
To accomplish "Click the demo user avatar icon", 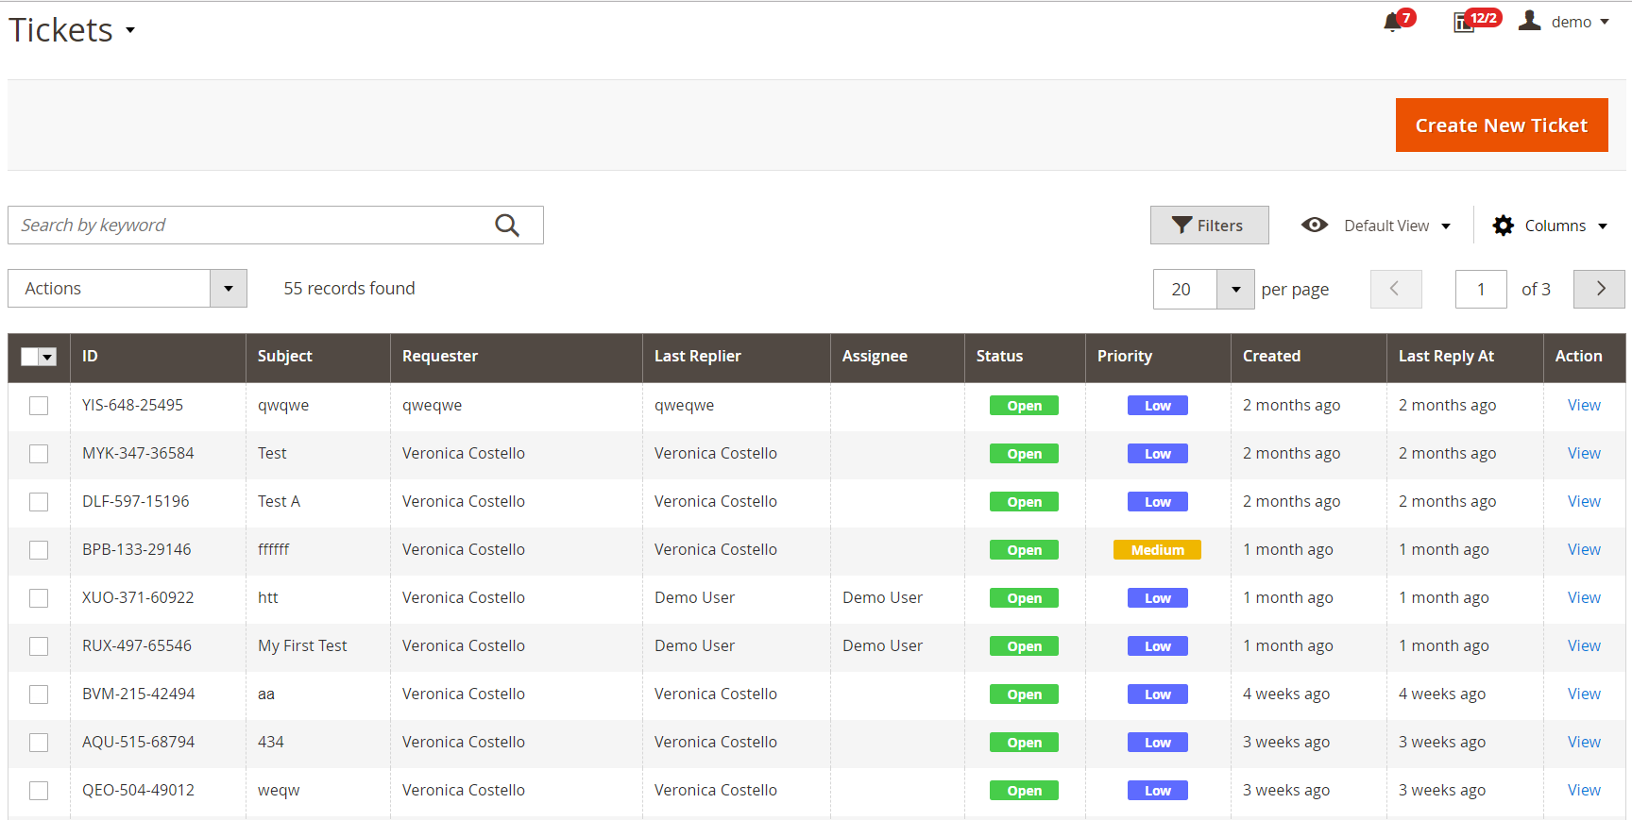I will click(x=1530, y=21).
